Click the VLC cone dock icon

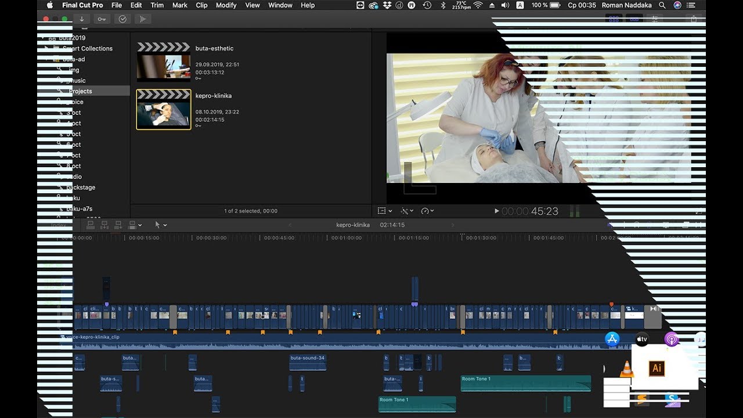pos(627,369)
